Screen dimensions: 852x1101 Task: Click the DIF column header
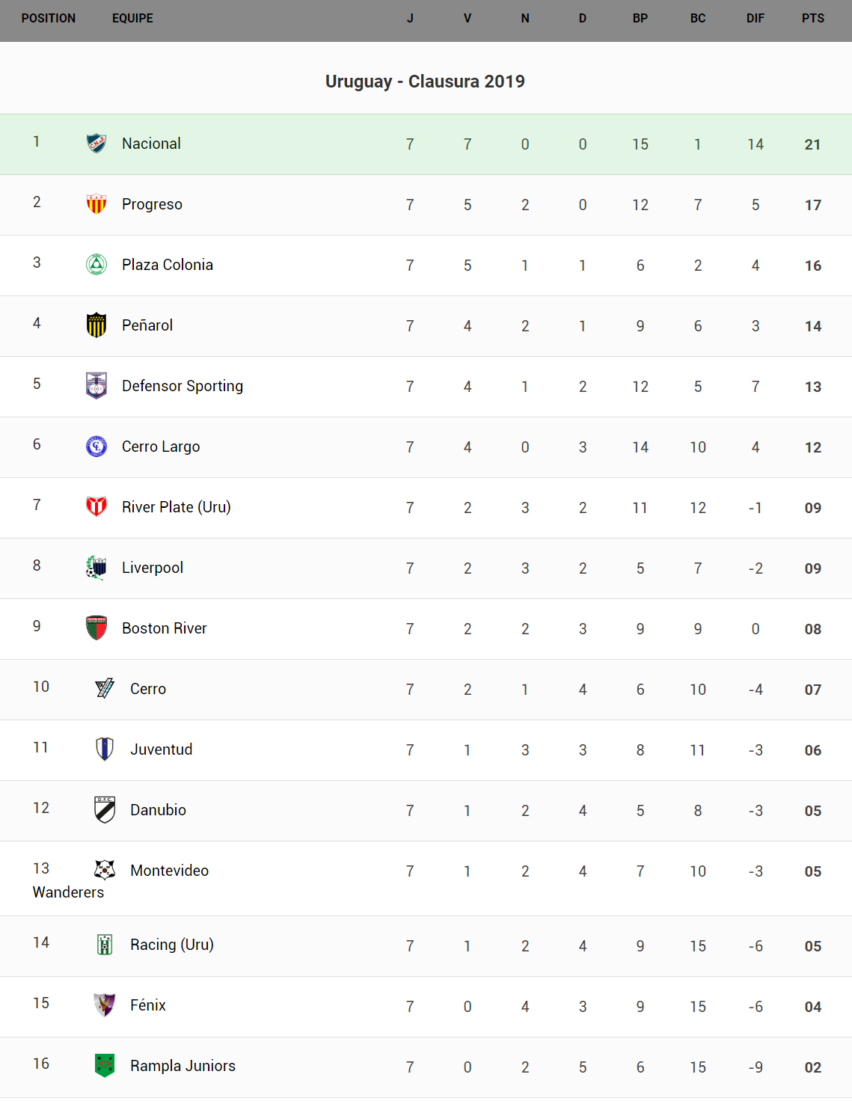tap(755, 19)
